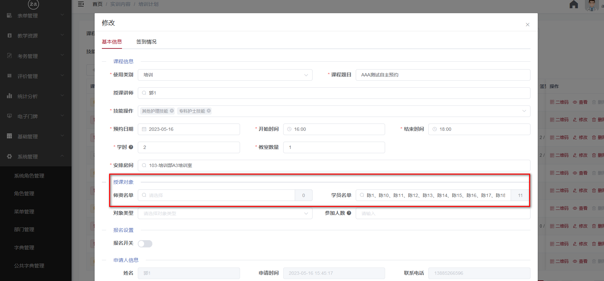Edit the 教室数量 field
Screen dimensions: 604x281
click(x=334, y=147)
